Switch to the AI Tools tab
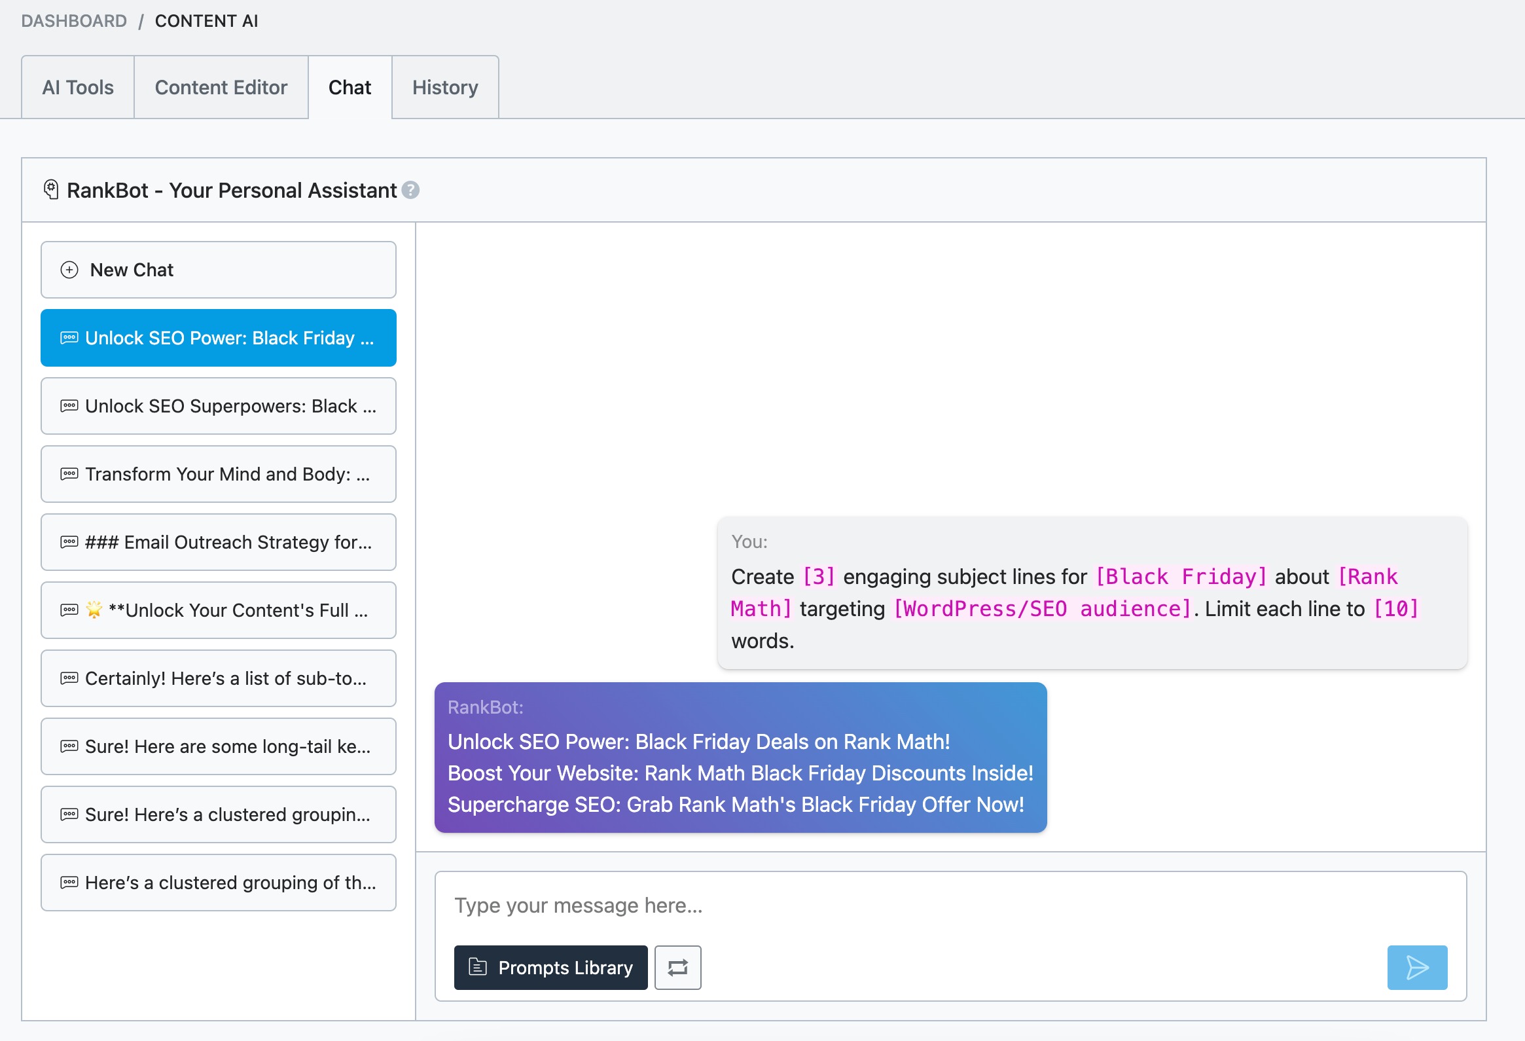 coord(78,86)
